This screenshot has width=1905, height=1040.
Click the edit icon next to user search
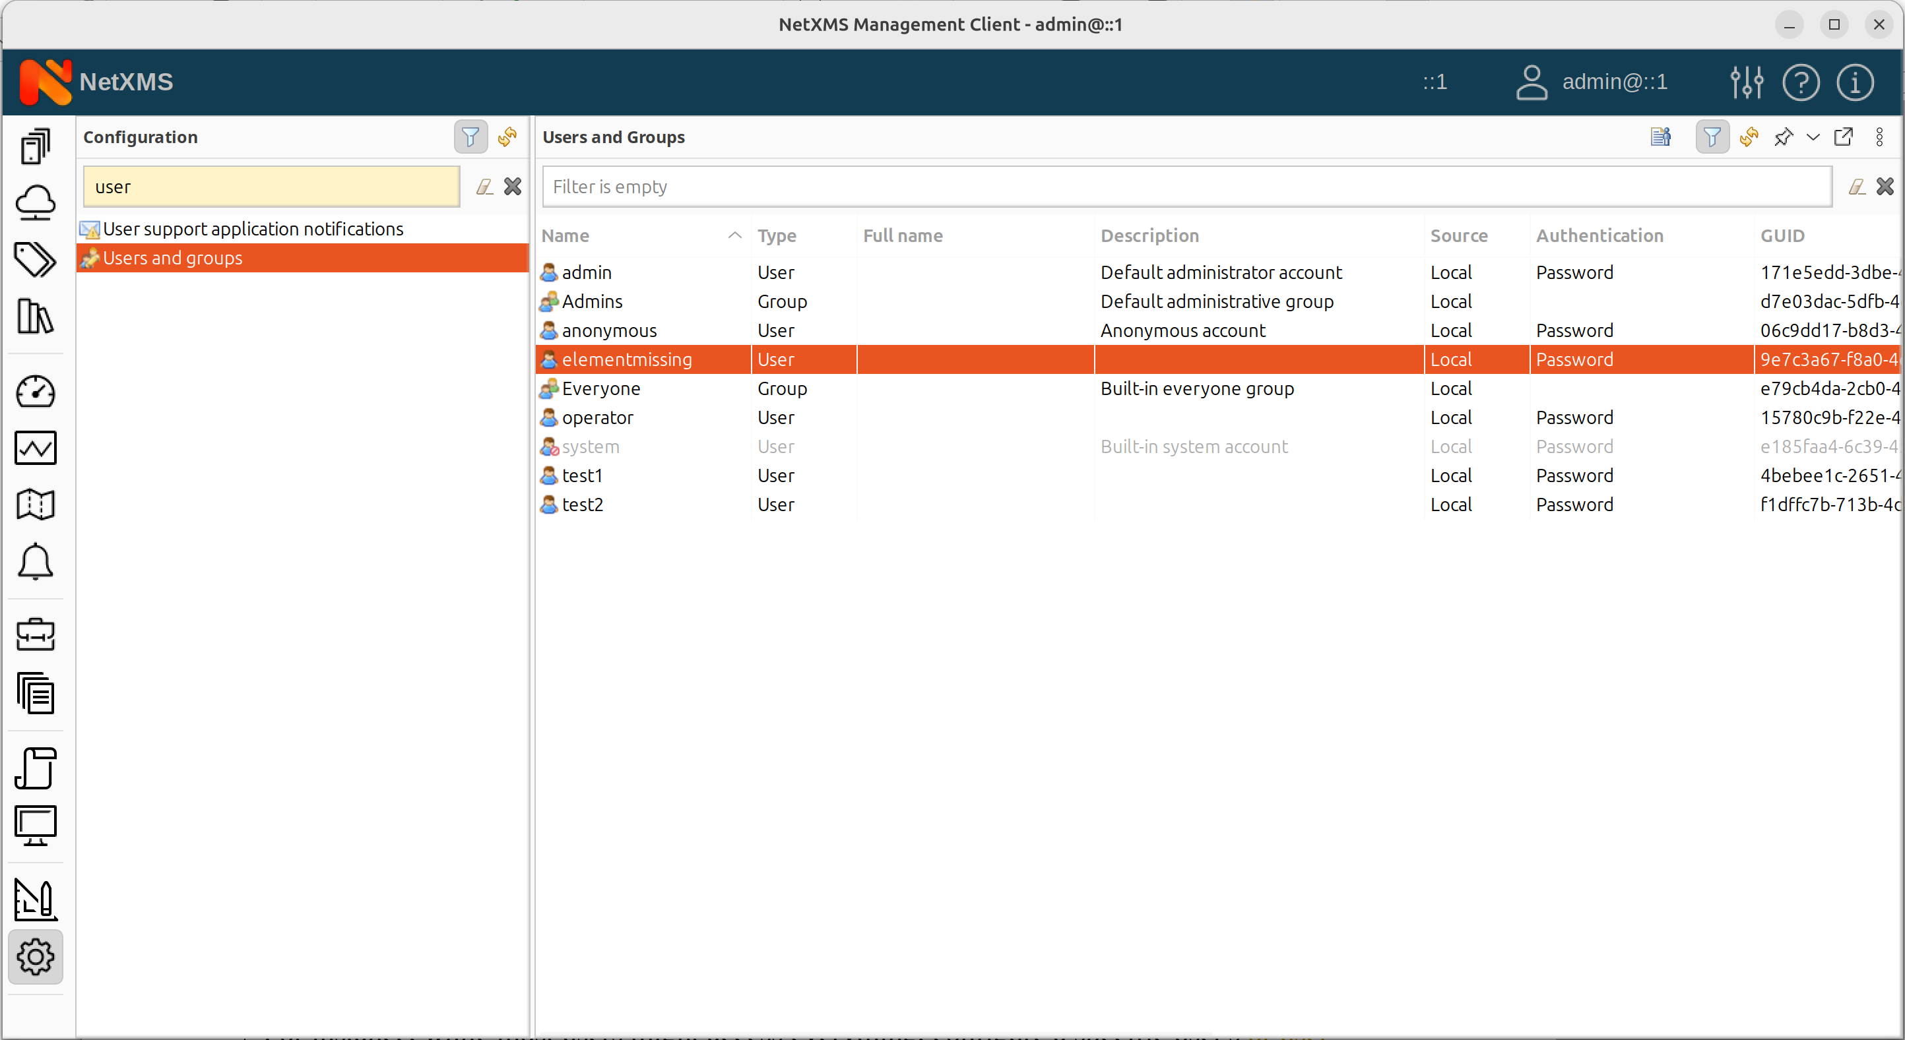pos(483,186)
